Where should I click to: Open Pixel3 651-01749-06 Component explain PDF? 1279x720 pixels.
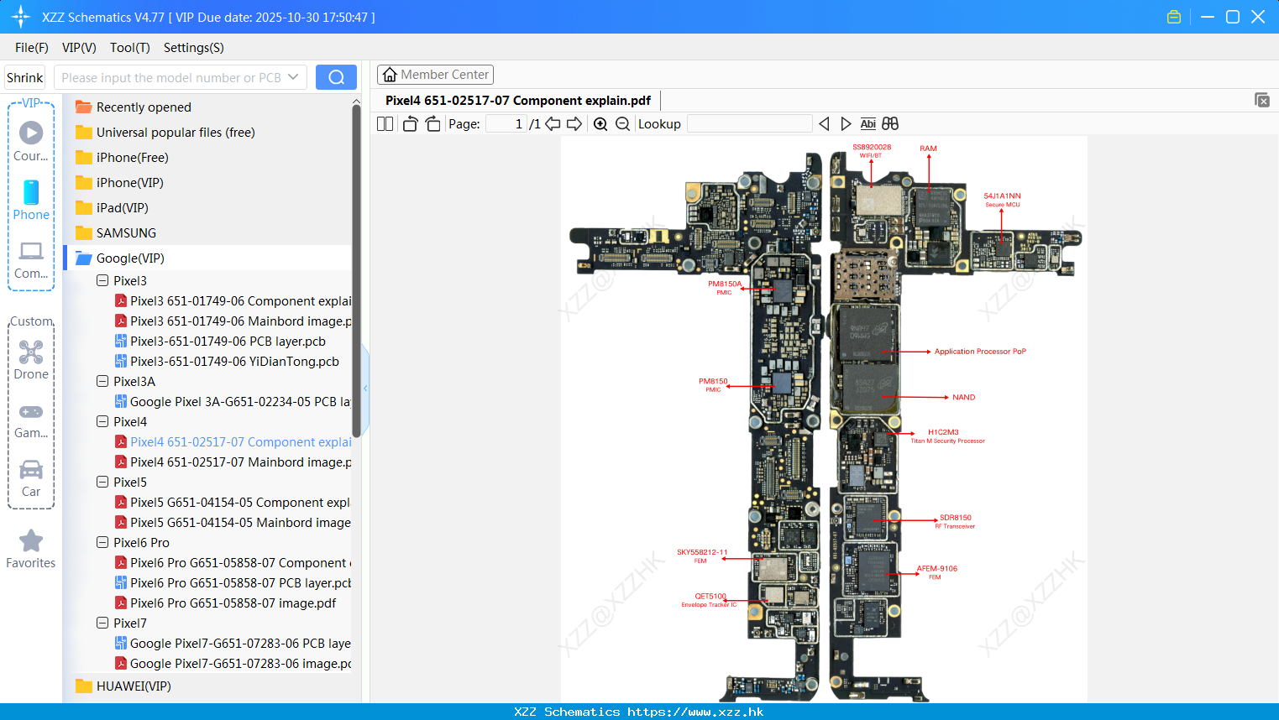[233, 301]
